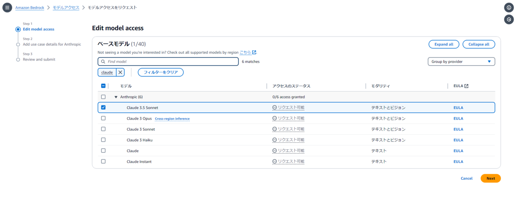Click the Step 2 circle indicator
This screenshot has height=215, width=516.
tap(18, 44)
